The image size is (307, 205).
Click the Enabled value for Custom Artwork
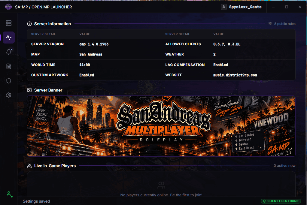coord(87,75)
